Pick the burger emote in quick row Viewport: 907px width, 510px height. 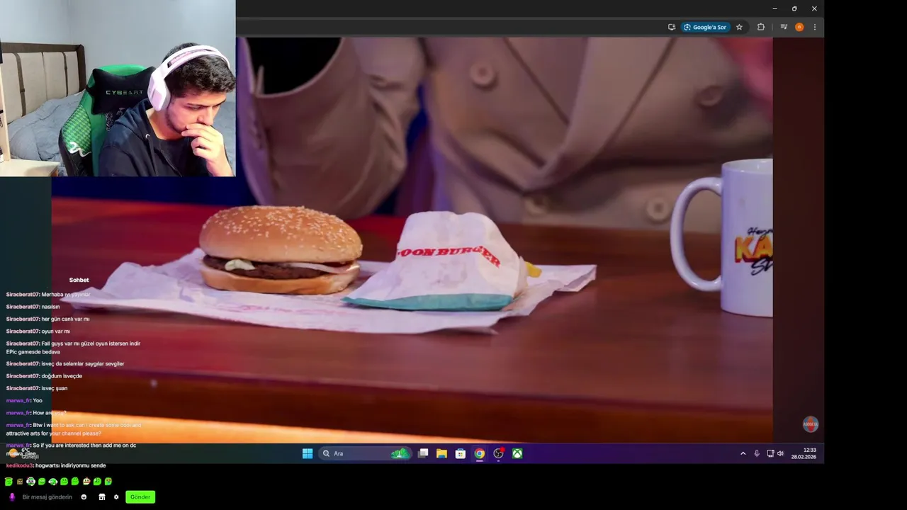tap(86, 482)
